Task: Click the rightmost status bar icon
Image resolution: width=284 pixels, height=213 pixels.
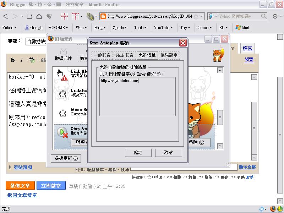Action: [280, 209]
